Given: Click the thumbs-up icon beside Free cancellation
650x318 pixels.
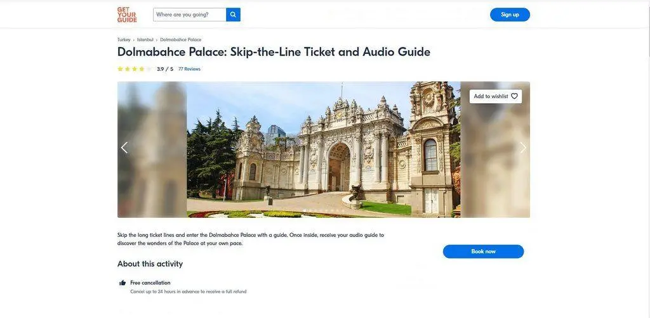Looking at the screenshot, I should (123, 283).
